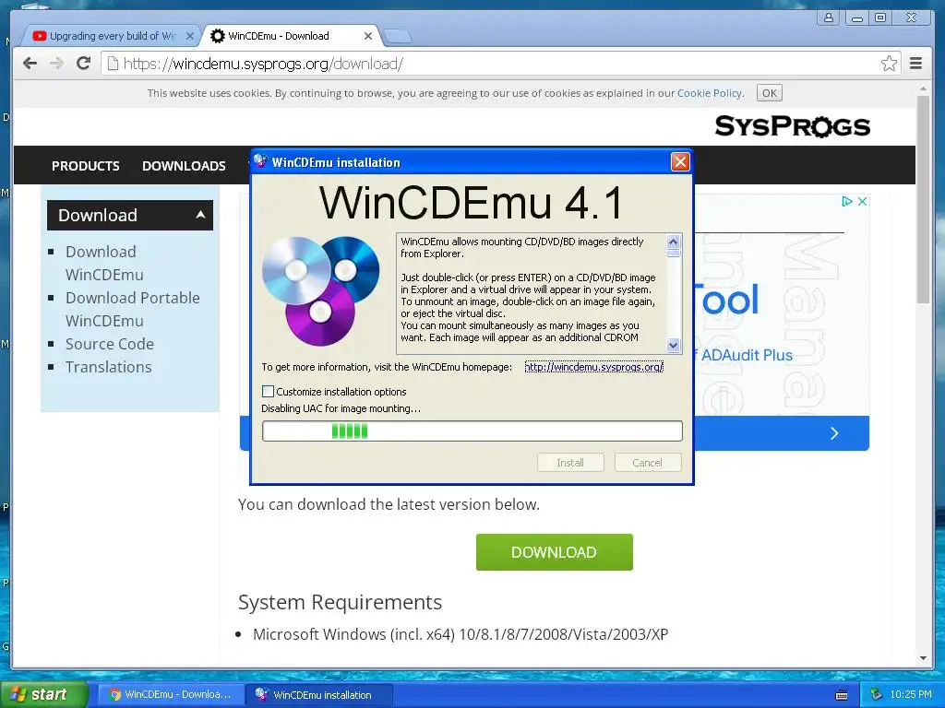Reload the page with refresh icon

[83, 64]
